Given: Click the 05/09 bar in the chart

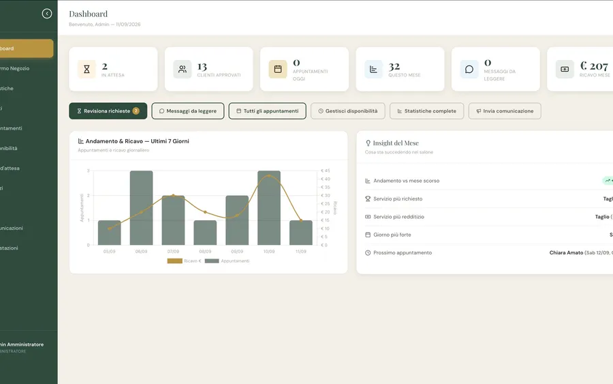Looking at the screenshot, I should click(x=110, y=233).
